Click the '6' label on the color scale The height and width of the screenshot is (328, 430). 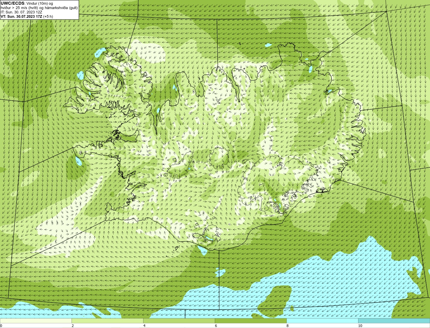(x=216, y=326)
